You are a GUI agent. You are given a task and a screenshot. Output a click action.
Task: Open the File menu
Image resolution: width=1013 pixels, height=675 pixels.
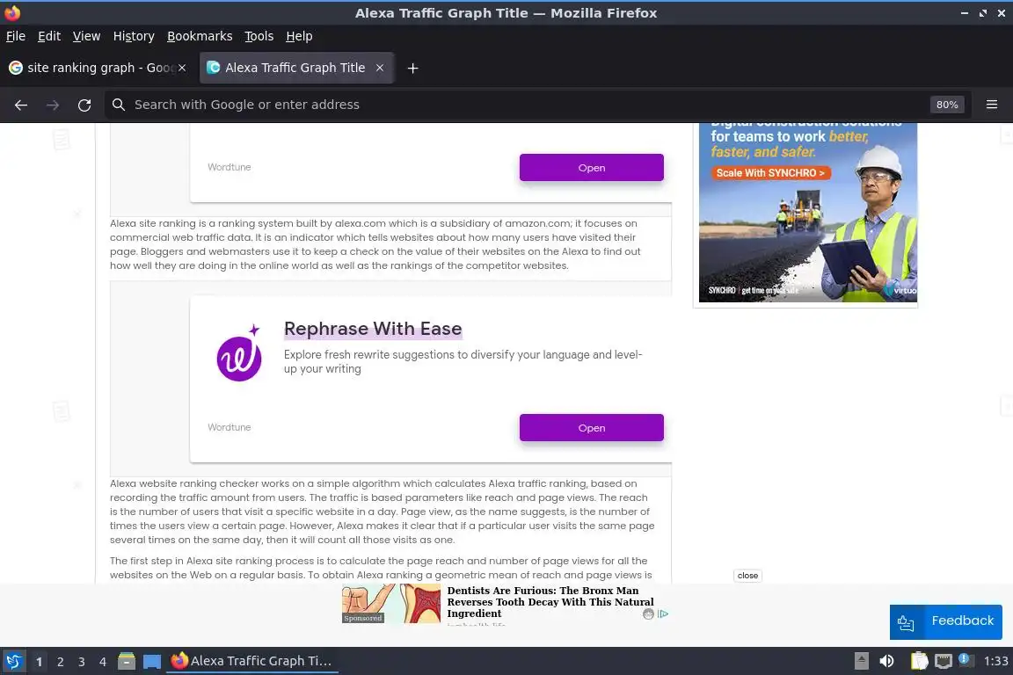[16, 36]
